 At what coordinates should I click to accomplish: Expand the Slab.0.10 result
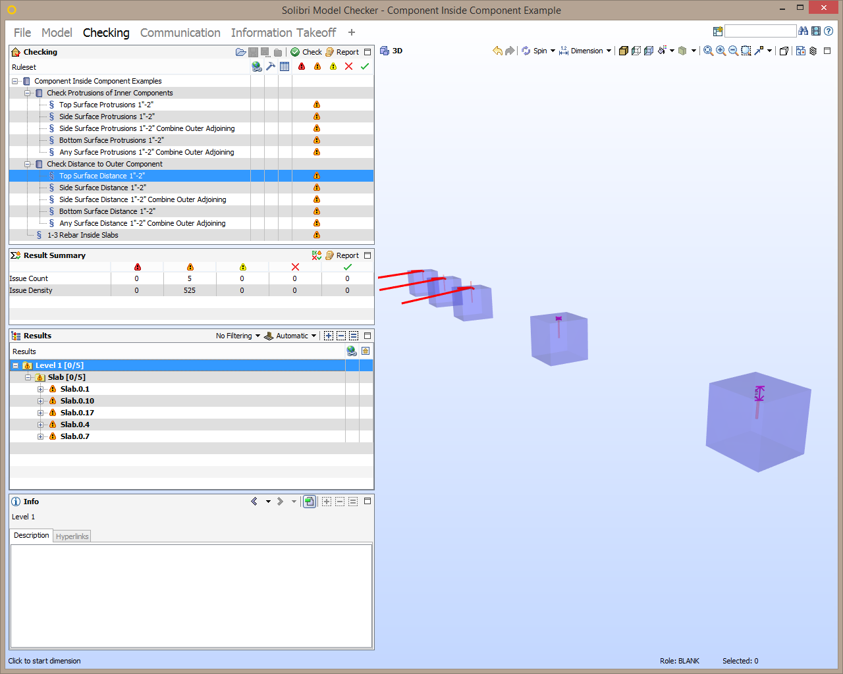(40, 401)
